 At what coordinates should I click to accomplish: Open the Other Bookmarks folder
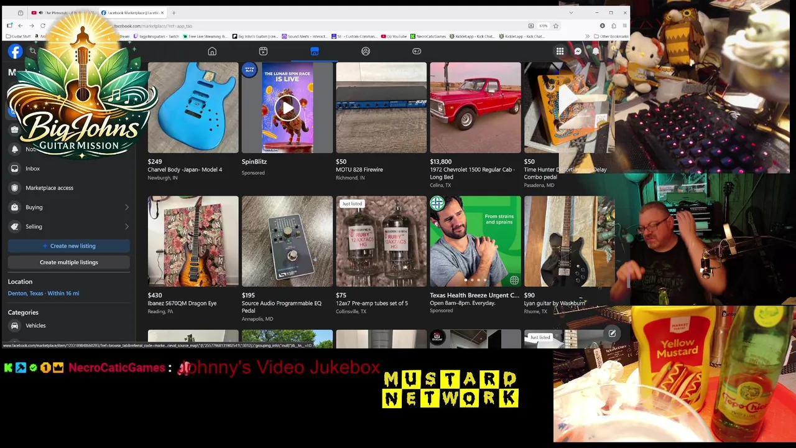pos(611,37)
